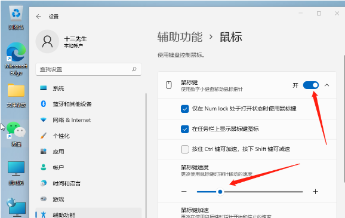Click the 十三先生 account name
This screenshot has height=218, width=345.
75,39
